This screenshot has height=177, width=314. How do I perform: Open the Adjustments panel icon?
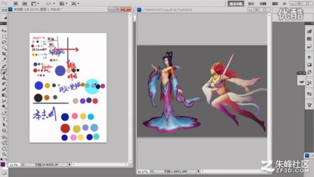pos(309,57)
